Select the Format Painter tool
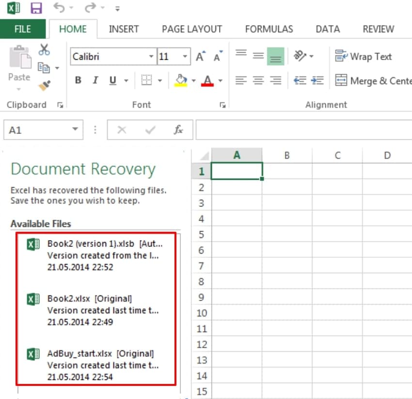The height and width of the screenshot is (399, 412). [44, 84]
